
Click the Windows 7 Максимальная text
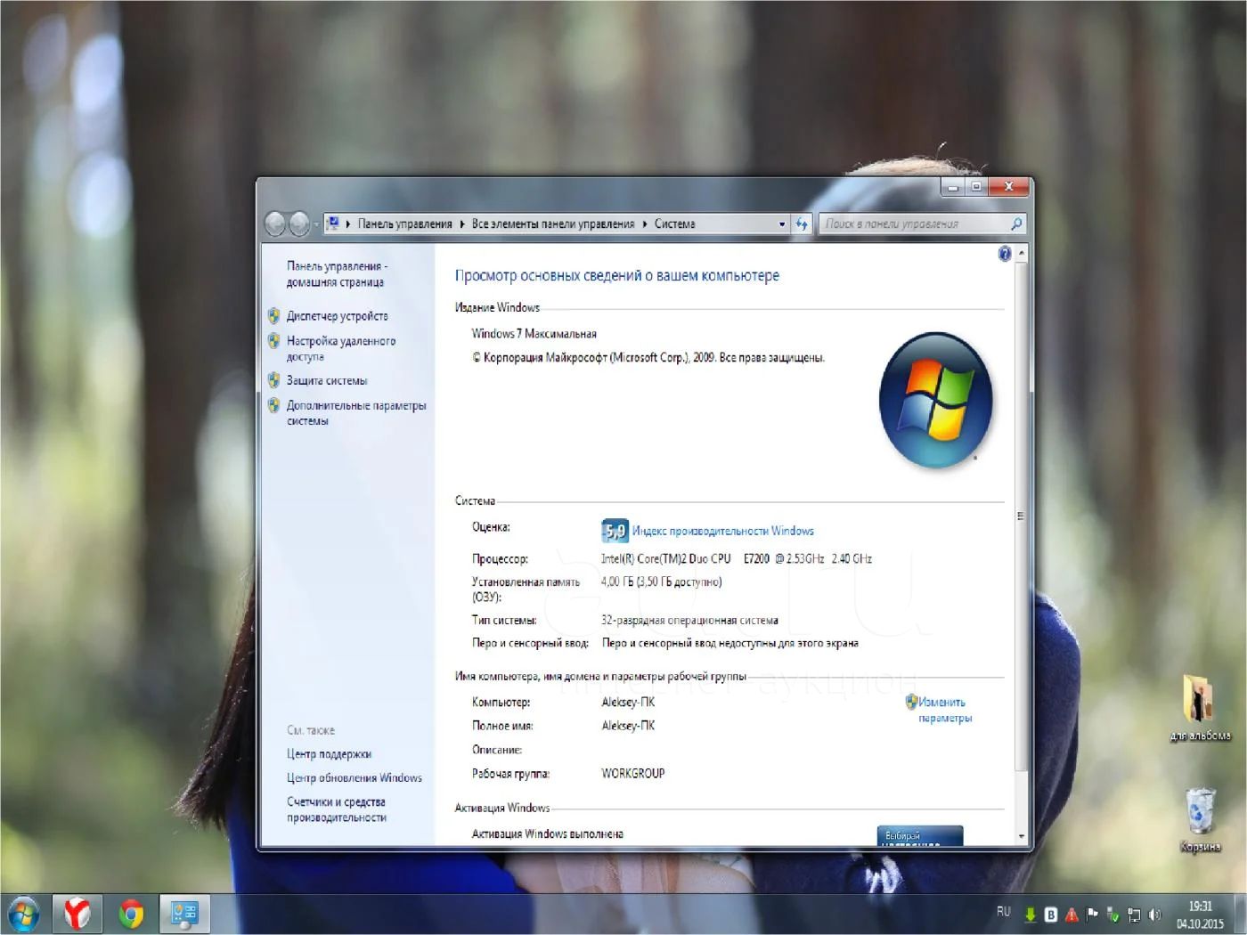(x=534, y=334)
